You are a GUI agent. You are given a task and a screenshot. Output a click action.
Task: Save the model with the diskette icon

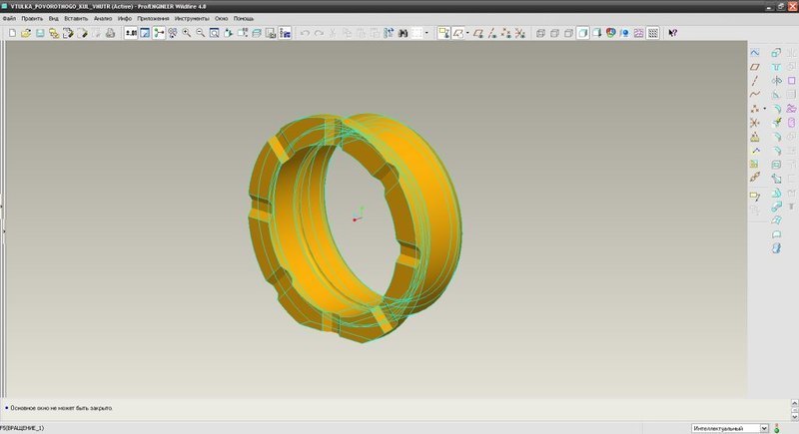[x=40, y=33]
